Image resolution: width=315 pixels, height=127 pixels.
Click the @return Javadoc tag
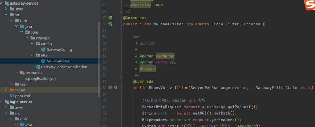click(147, 69)
